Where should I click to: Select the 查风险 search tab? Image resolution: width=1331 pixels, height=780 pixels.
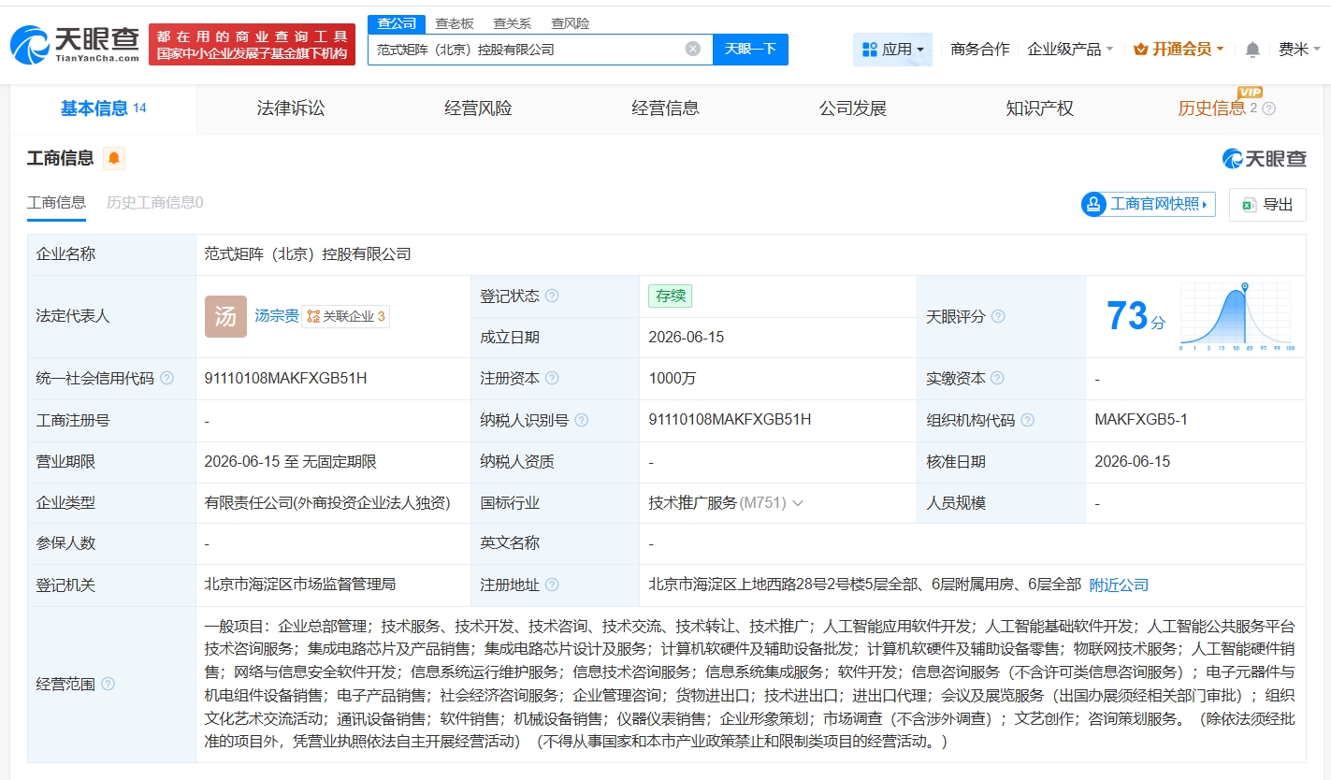click(x=570, y=23)
